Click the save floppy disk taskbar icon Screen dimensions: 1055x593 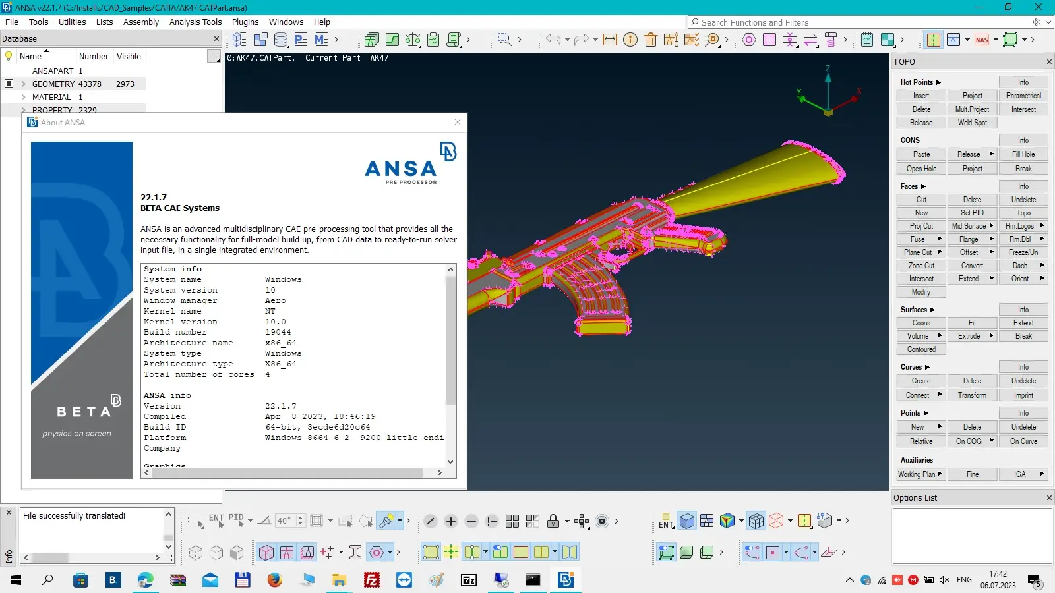pos(242,580)
